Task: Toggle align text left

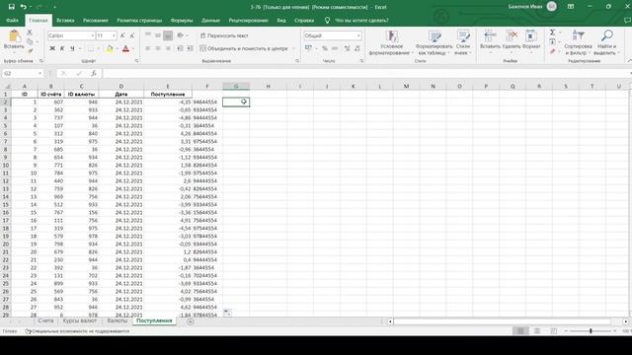Action: pos(148,48)
